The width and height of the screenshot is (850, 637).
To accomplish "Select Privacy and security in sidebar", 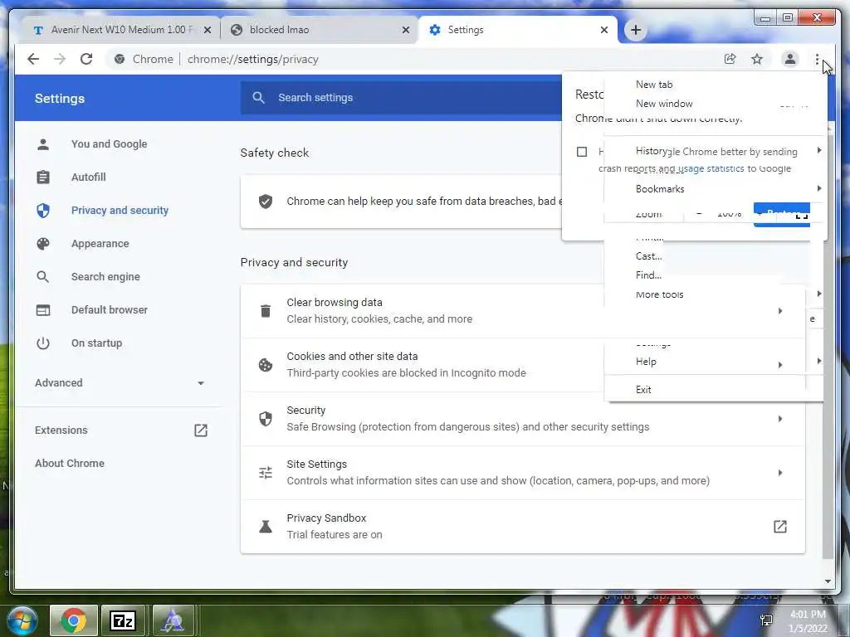I will pyautogui.click(x=120, y=210).
